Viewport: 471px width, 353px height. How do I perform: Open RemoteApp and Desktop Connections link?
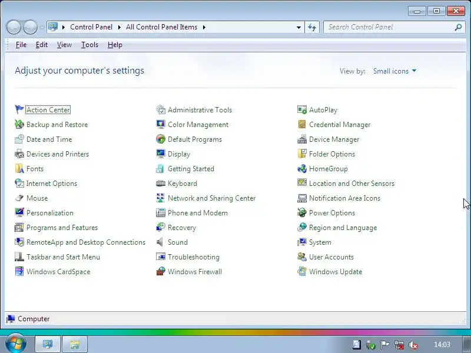[x=86, y=242]
